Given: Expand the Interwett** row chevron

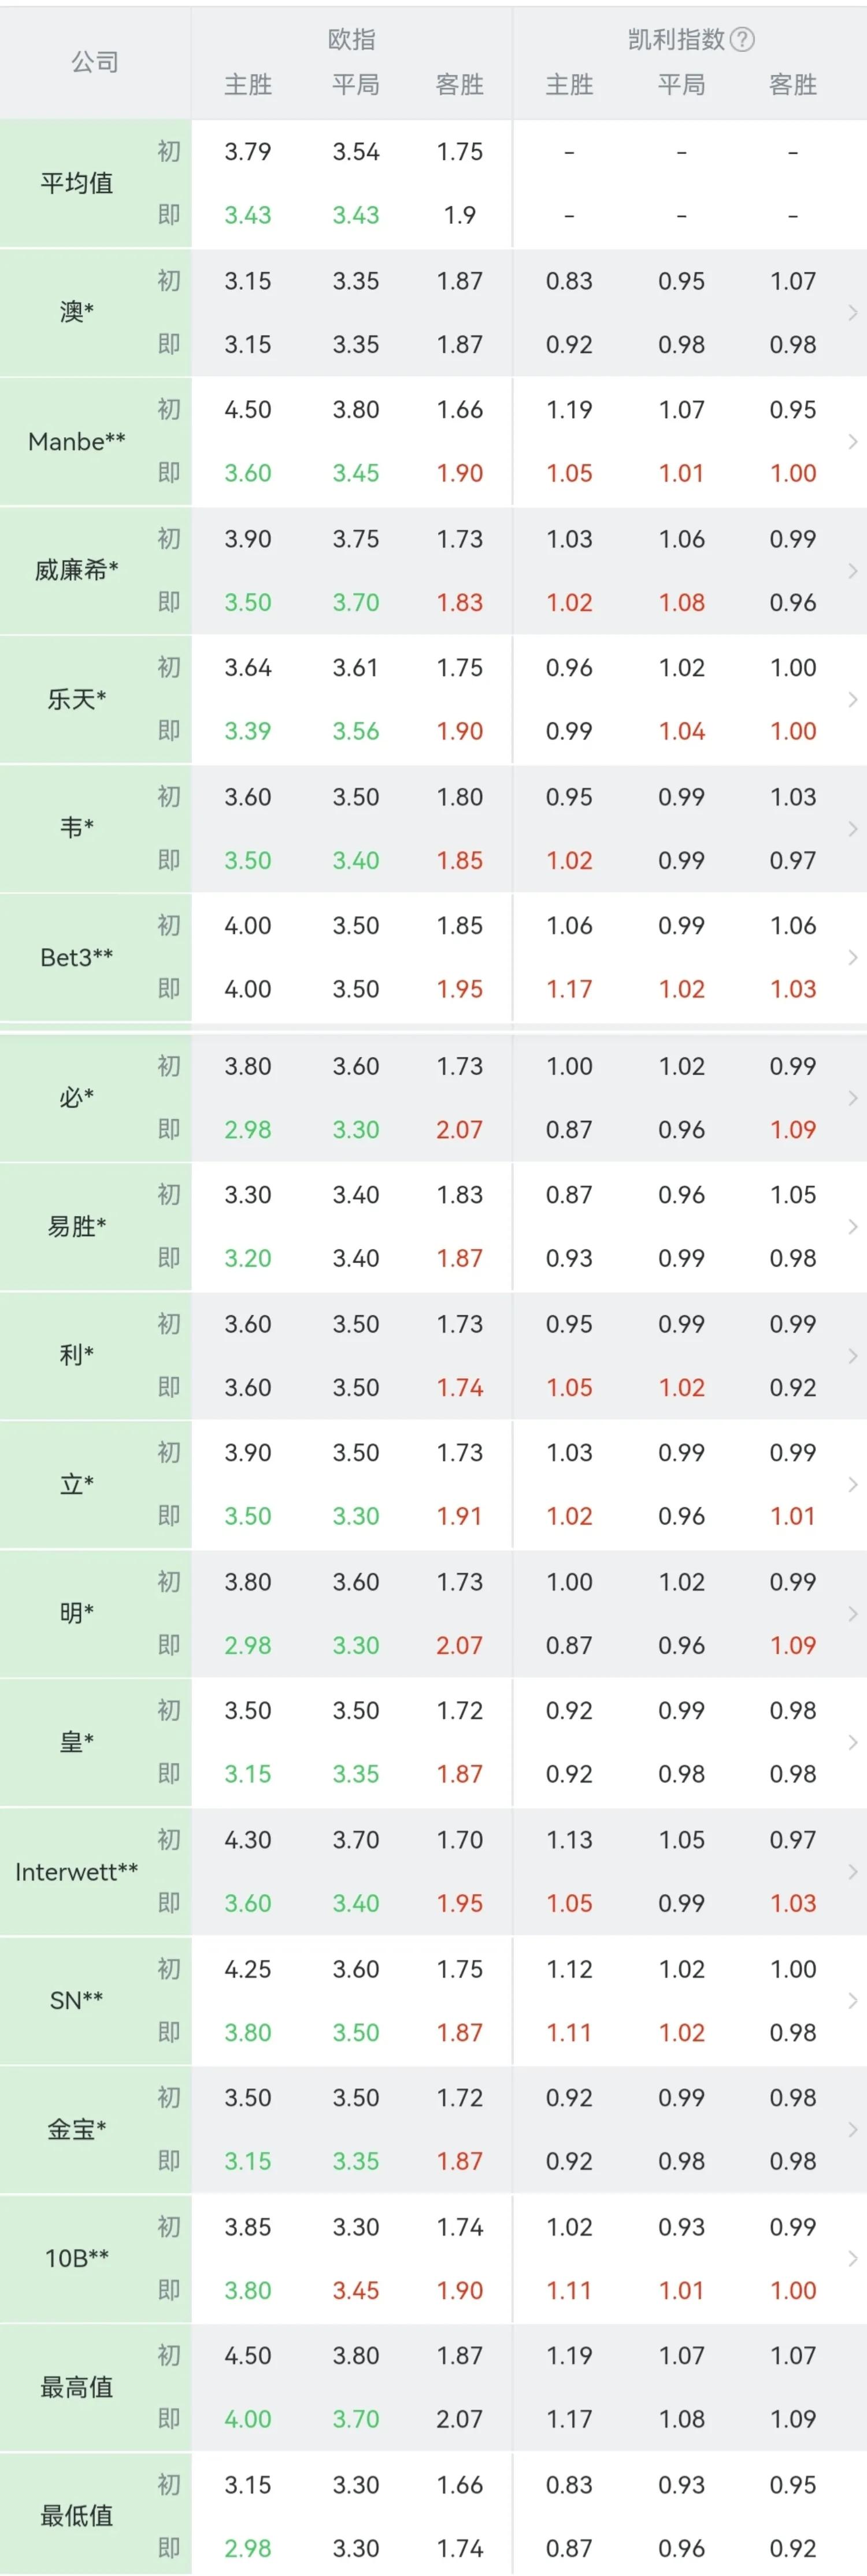Looking at the screenshot, I should click(x=852, y=1871).
